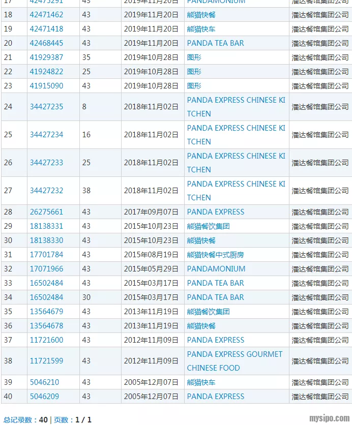Click 熊猫餐饮集团 trademark in row 35
The image size is (352, 425).
pyautogui.click(x=208, y=312)
